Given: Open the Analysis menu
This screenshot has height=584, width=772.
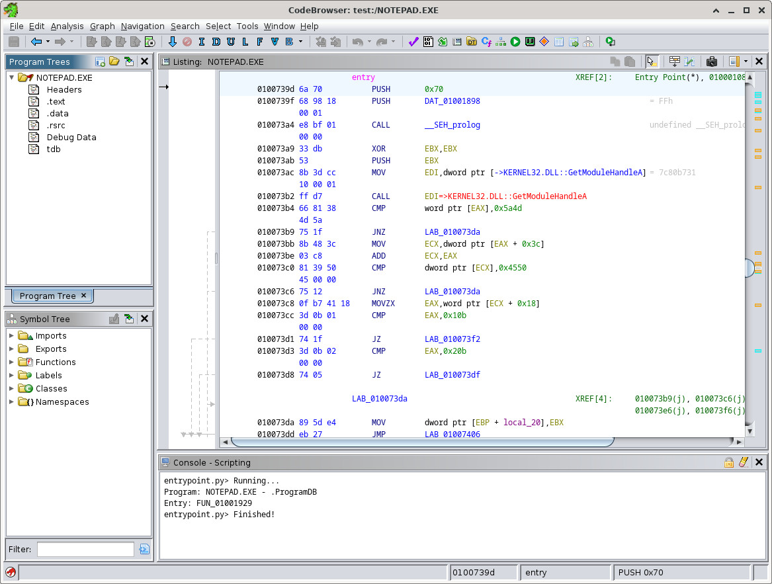Looking at the screenshot, I should tap(67, 26).
